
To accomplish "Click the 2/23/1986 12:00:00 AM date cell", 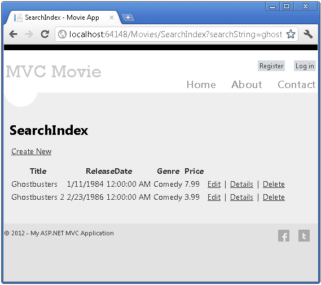I will (109, 198).
